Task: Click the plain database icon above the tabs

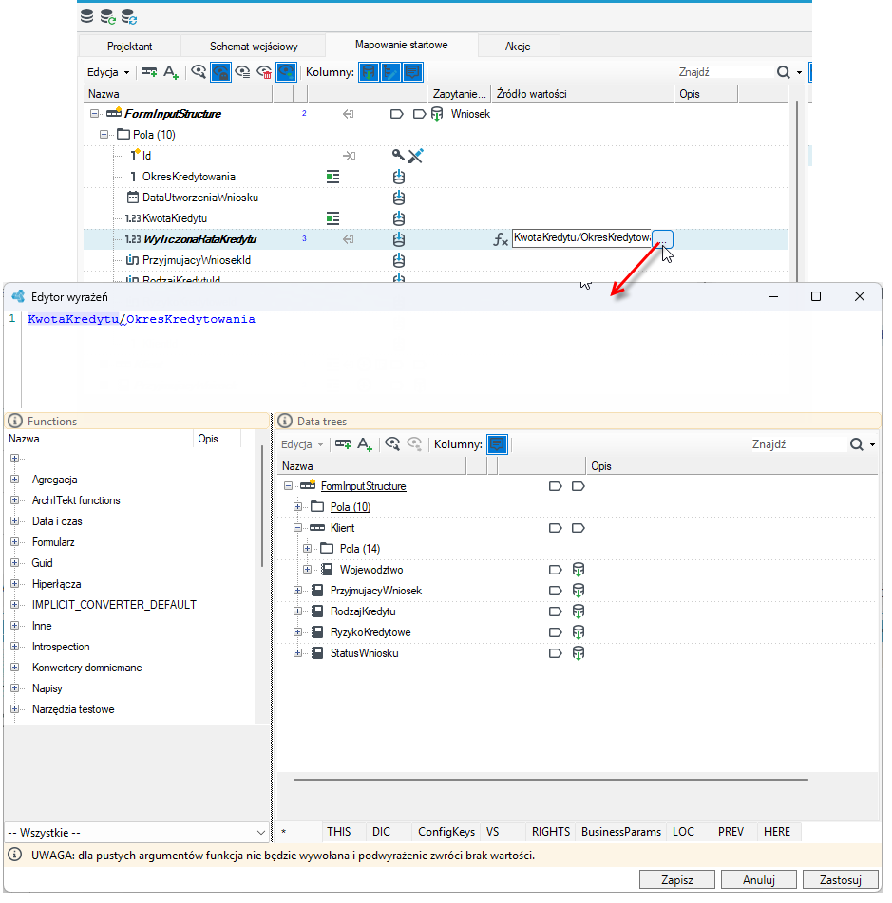Action: [87, 16]
